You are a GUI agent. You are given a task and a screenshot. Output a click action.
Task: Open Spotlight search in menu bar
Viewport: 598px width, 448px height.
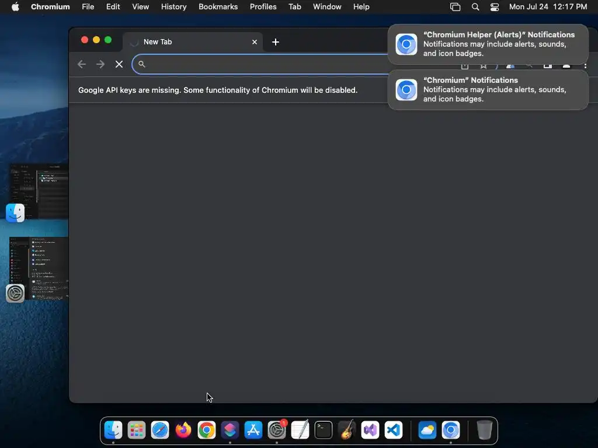tap(475, 7)
